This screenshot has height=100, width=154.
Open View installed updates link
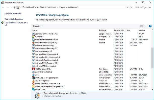click(14, 19)
